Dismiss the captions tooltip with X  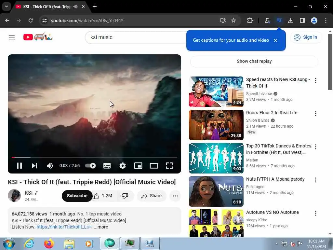pos(275,40)
